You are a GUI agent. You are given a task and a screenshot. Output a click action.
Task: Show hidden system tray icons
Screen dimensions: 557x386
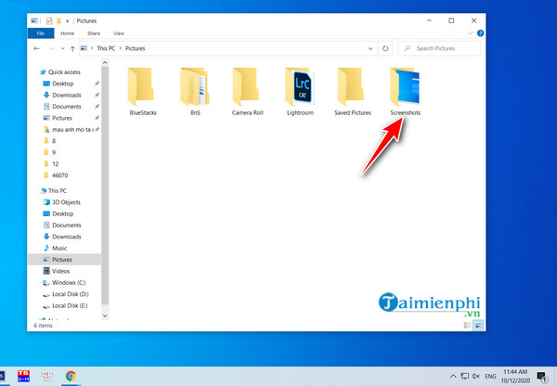tap(453, 376)
